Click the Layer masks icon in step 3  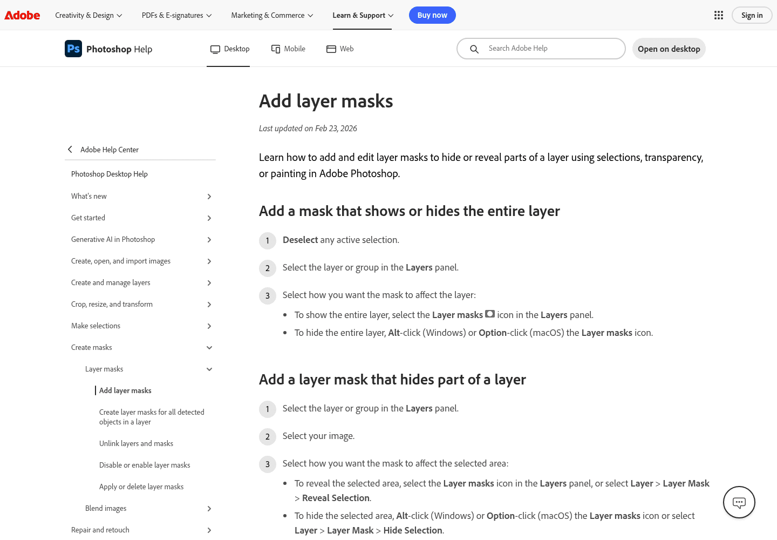[490, 314]
